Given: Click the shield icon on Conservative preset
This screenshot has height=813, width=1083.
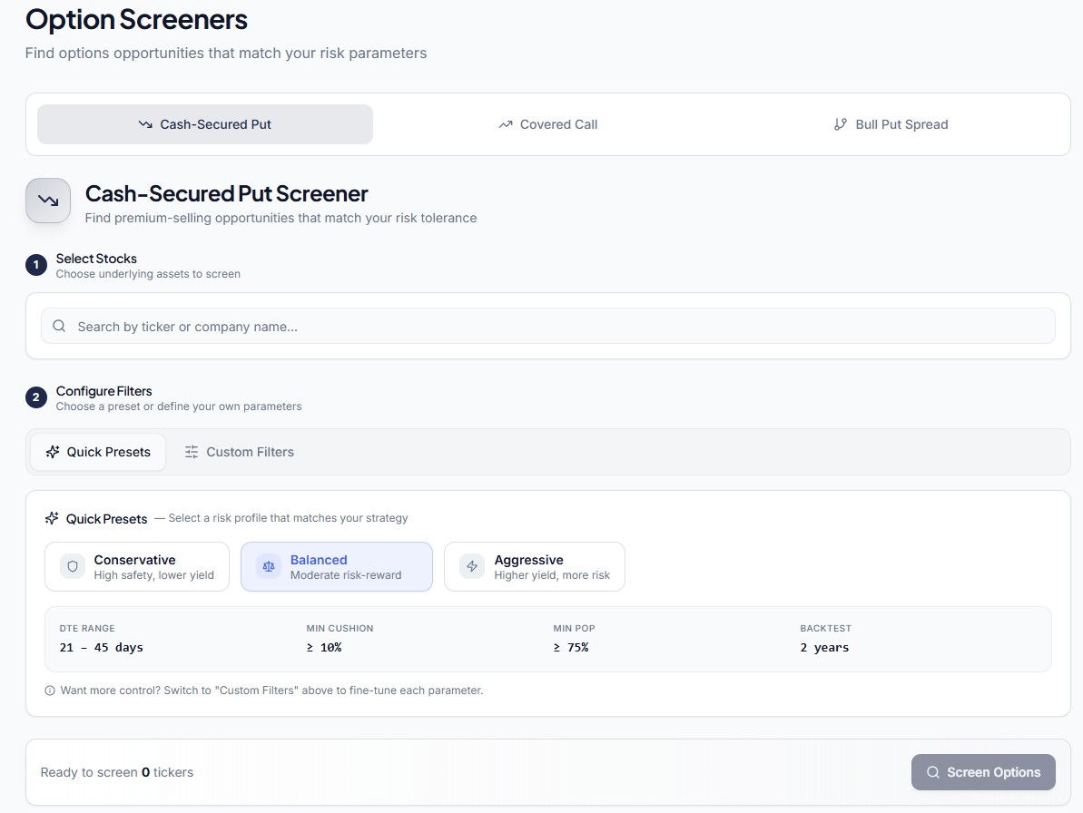Looking at the screenshot, I should 73,566.
